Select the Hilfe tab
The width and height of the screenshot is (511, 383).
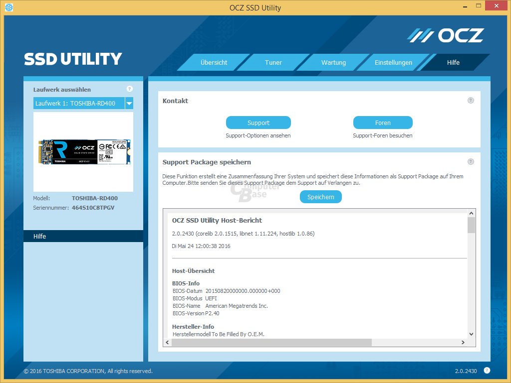tap(453, 62)
